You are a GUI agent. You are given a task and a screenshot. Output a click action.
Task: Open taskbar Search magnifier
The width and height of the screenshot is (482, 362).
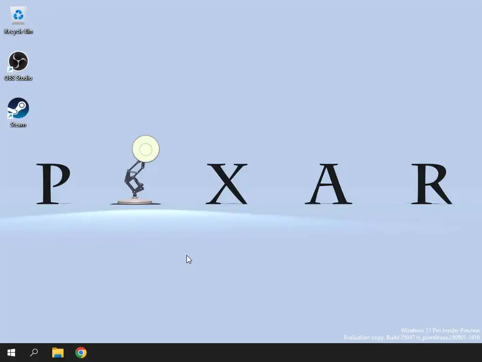(34, 353)
